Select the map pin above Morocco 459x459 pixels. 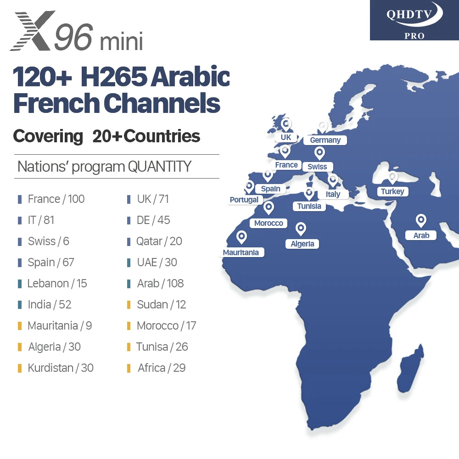pos(269,208)
